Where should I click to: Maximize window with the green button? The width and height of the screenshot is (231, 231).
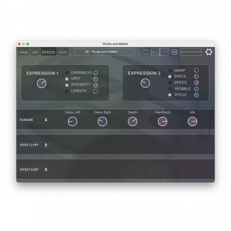pos(28,44)
